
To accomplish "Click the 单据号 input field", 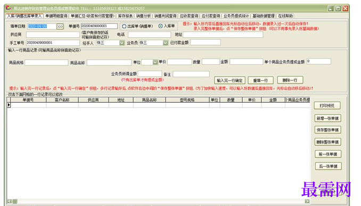I will click(99, 26).
